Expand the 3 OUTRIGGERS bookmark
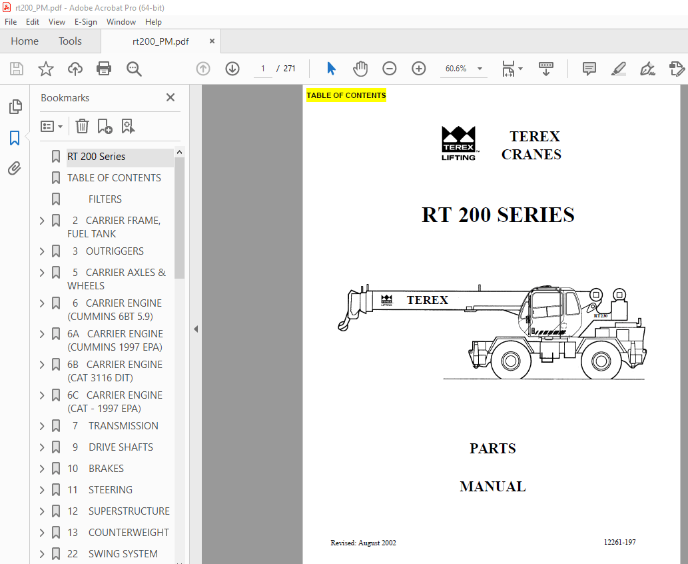This screenshot has width=688, height=564. (x=41, y=251)
